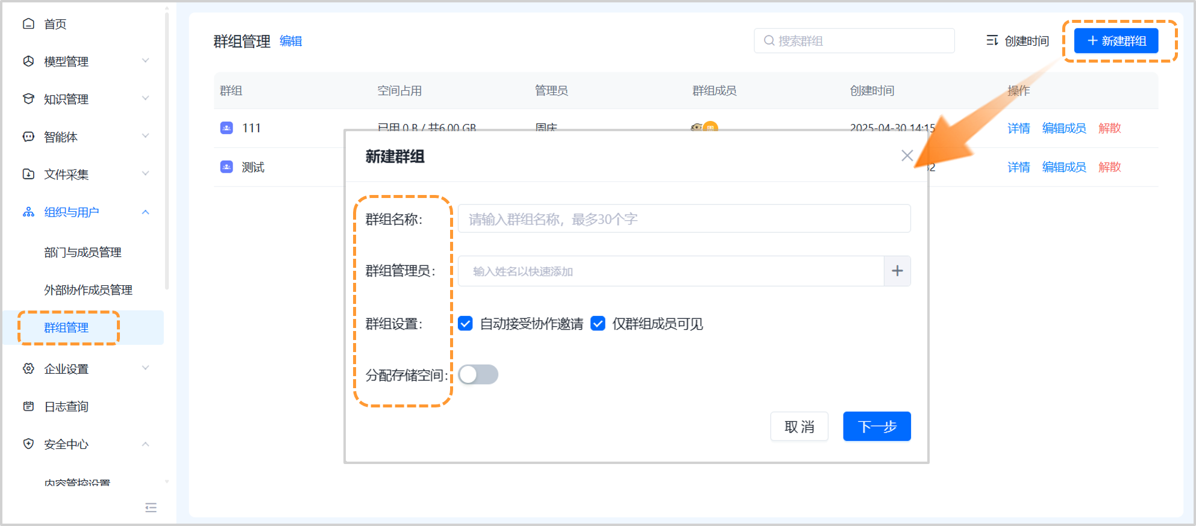1196x526 pixels.
Task: Click the 取消 button
Action: (799, 427)
